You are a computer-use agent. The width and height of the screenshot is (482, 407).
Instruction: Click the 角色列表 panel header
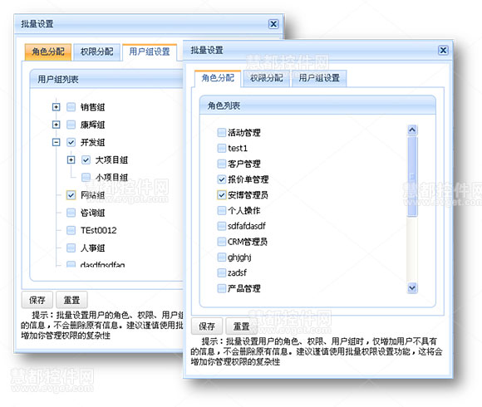tap(317, 105)
